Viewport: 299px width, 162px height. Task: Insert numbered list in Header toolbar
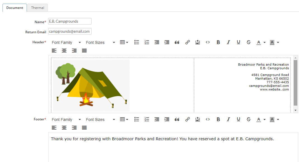coord(147,42)
